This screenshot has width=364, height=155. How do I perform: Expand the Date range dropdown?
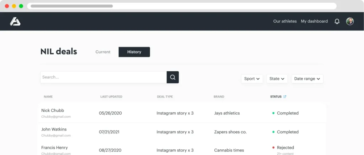(307, 79)
